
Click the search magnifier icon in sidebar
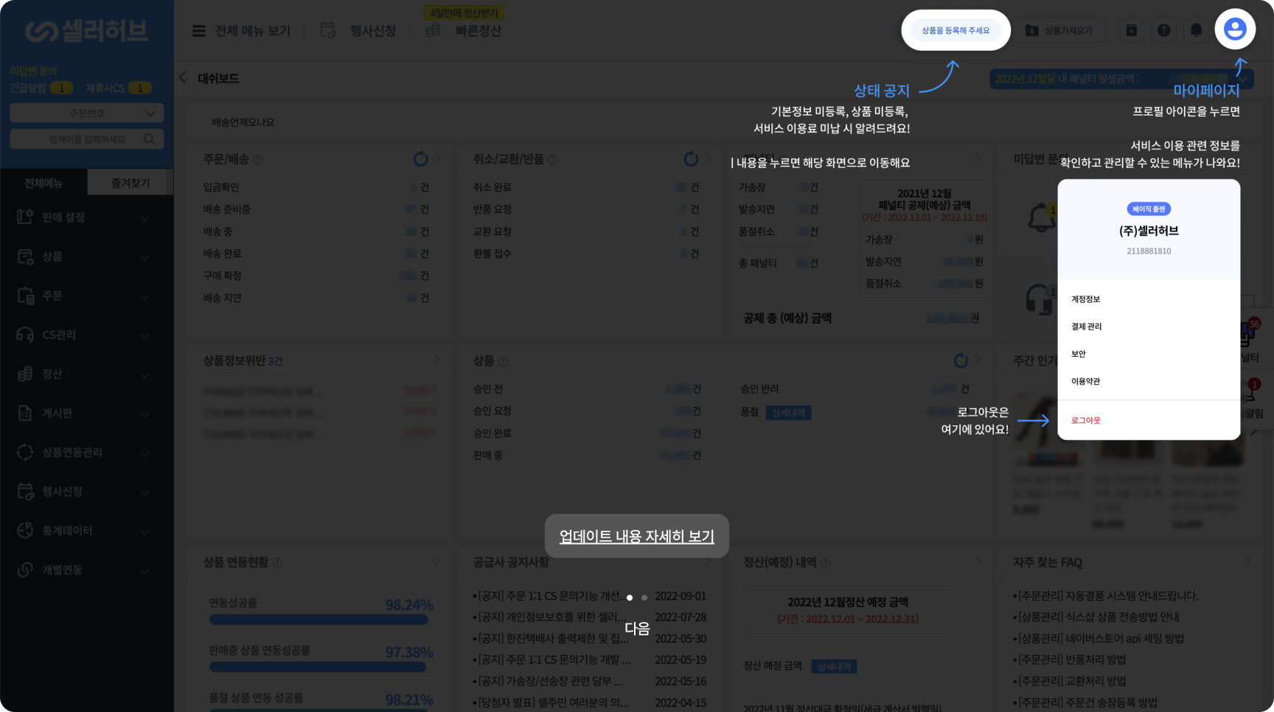(x=150, y=139)
